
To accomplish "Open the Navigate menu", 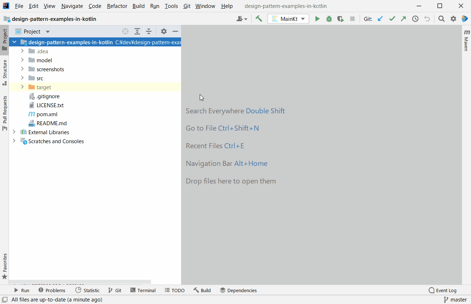I will click(72, 6).
